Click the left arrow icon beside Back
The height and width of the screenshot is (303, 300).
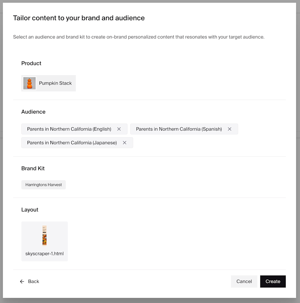[x=22, y=282]
